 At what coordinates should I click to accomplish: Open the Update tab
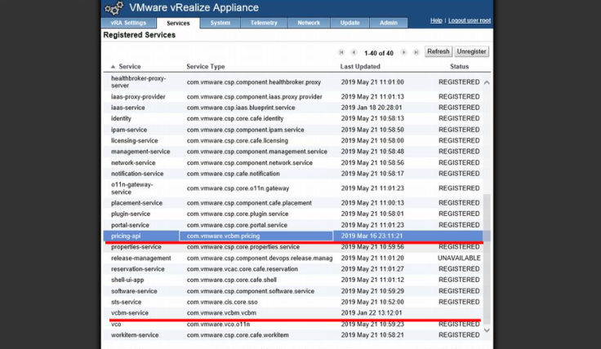[x=350, y=23]
